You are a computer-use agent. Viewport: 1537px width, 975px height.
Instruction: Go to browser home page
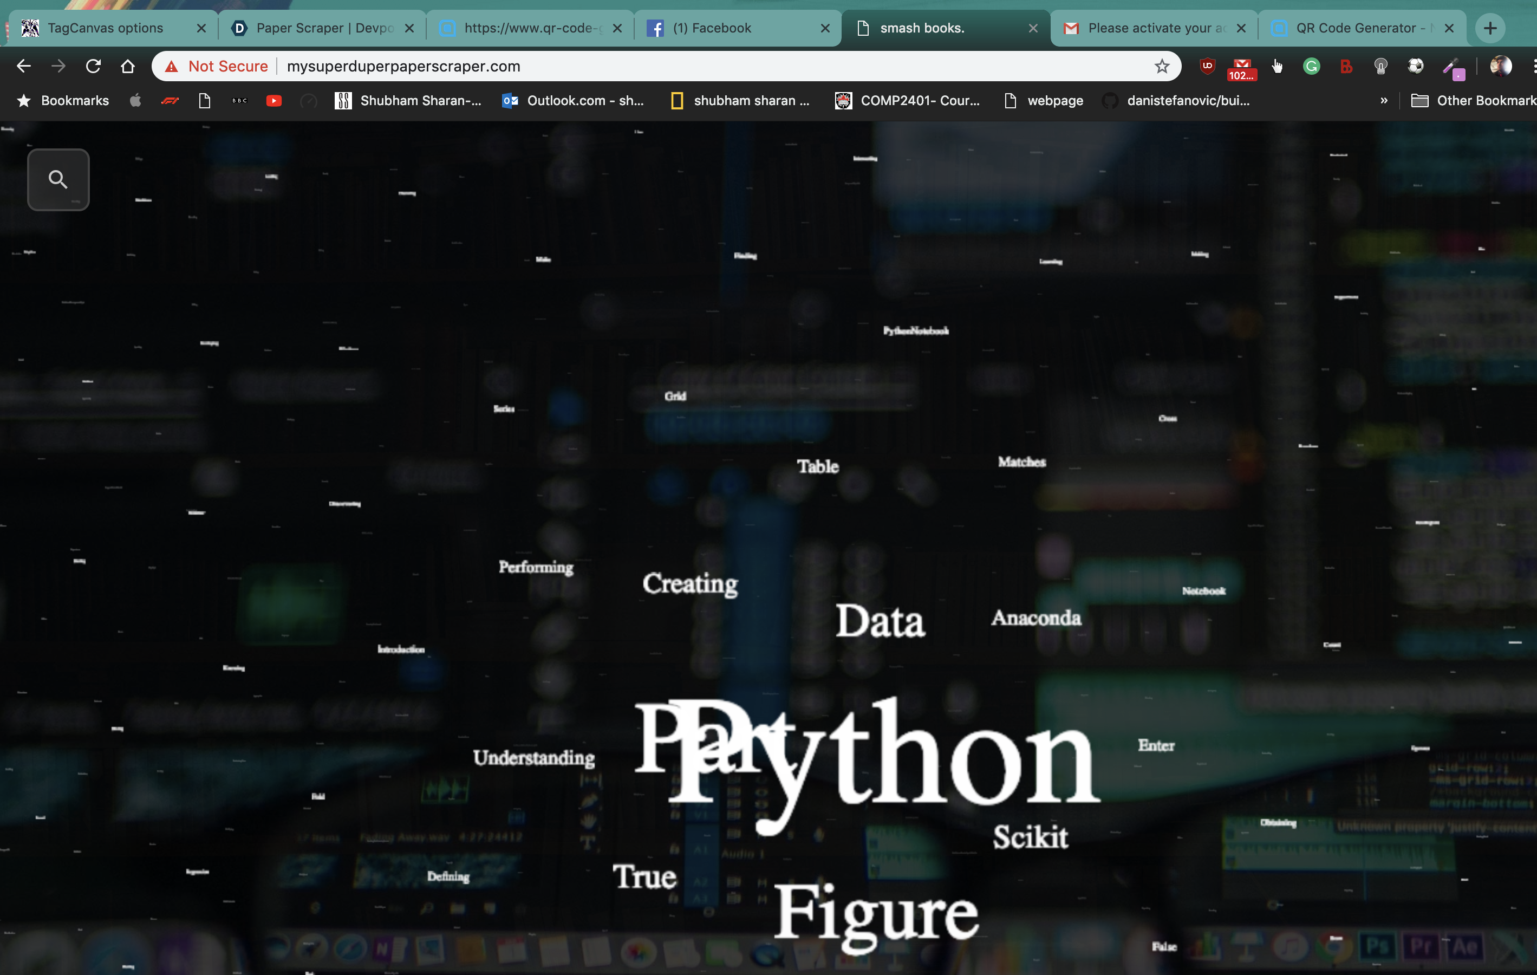click(x=128, y=66)
